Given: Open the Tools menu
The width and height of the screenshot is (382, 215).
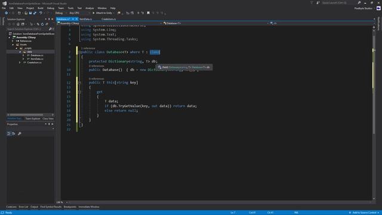Looking at the screenshot, I should pyautogui.click(x=70, y=8).
